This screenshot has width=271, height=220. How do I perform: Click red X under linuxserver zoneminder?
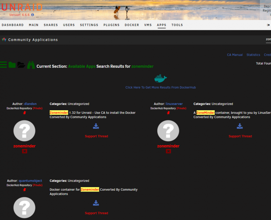[168, 151]
